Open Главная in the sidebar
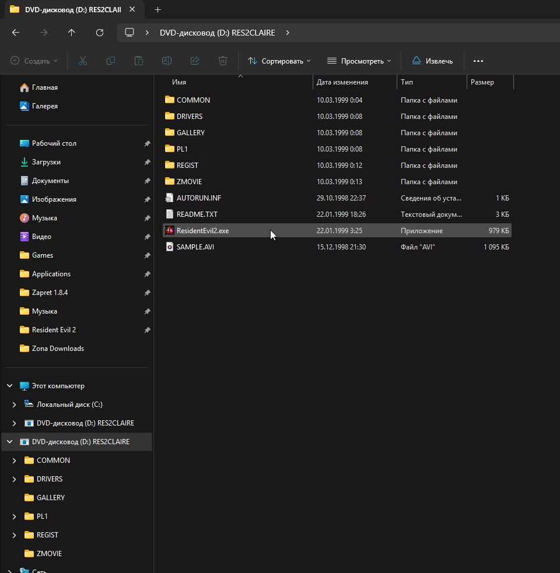Image resolution: width=560 pixels, height=573 pixels. (x=44, y=87)
